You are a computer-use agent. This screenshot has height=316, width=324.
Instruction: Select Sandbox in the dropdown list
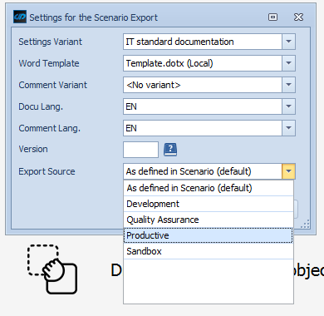[x=209, y=251]
